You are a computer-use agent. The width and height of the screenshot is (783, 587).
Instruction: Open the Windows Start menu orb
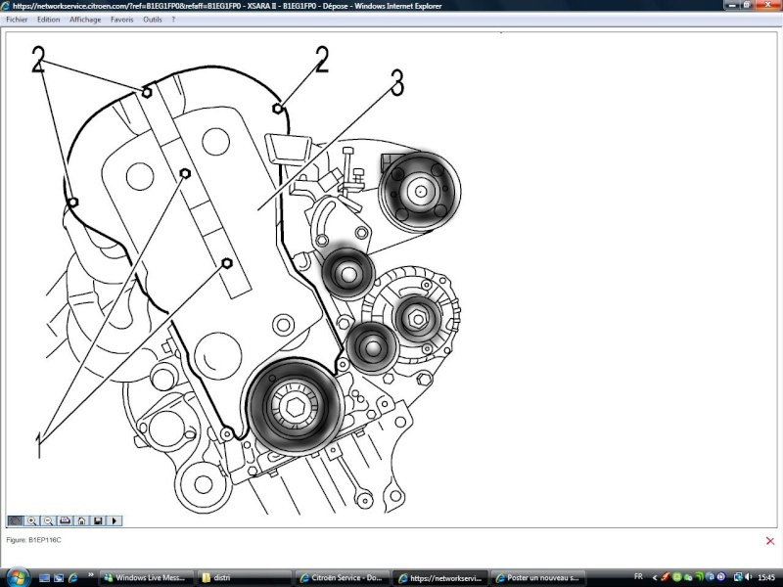click(x=17, y=576)
